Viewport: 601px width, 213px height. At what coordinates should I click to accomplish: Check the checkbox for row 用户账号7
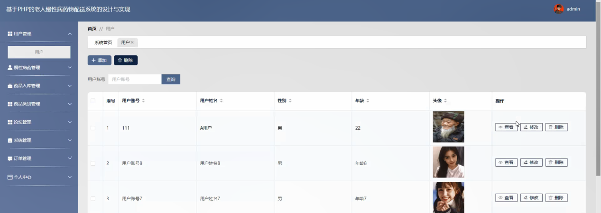[x=93, y=198]
